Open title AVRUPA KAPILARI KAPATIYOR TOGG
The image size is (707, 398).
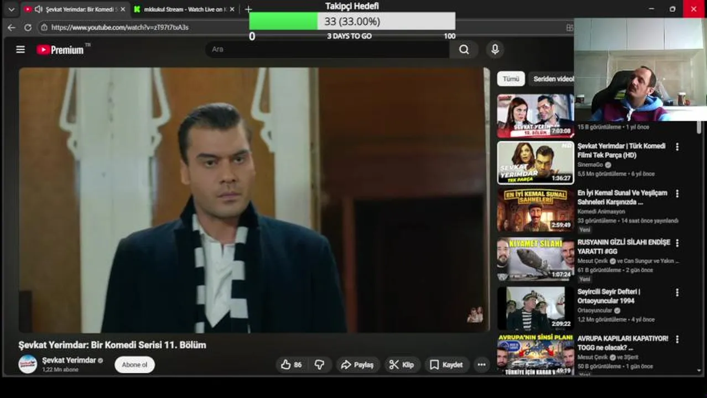623,343
